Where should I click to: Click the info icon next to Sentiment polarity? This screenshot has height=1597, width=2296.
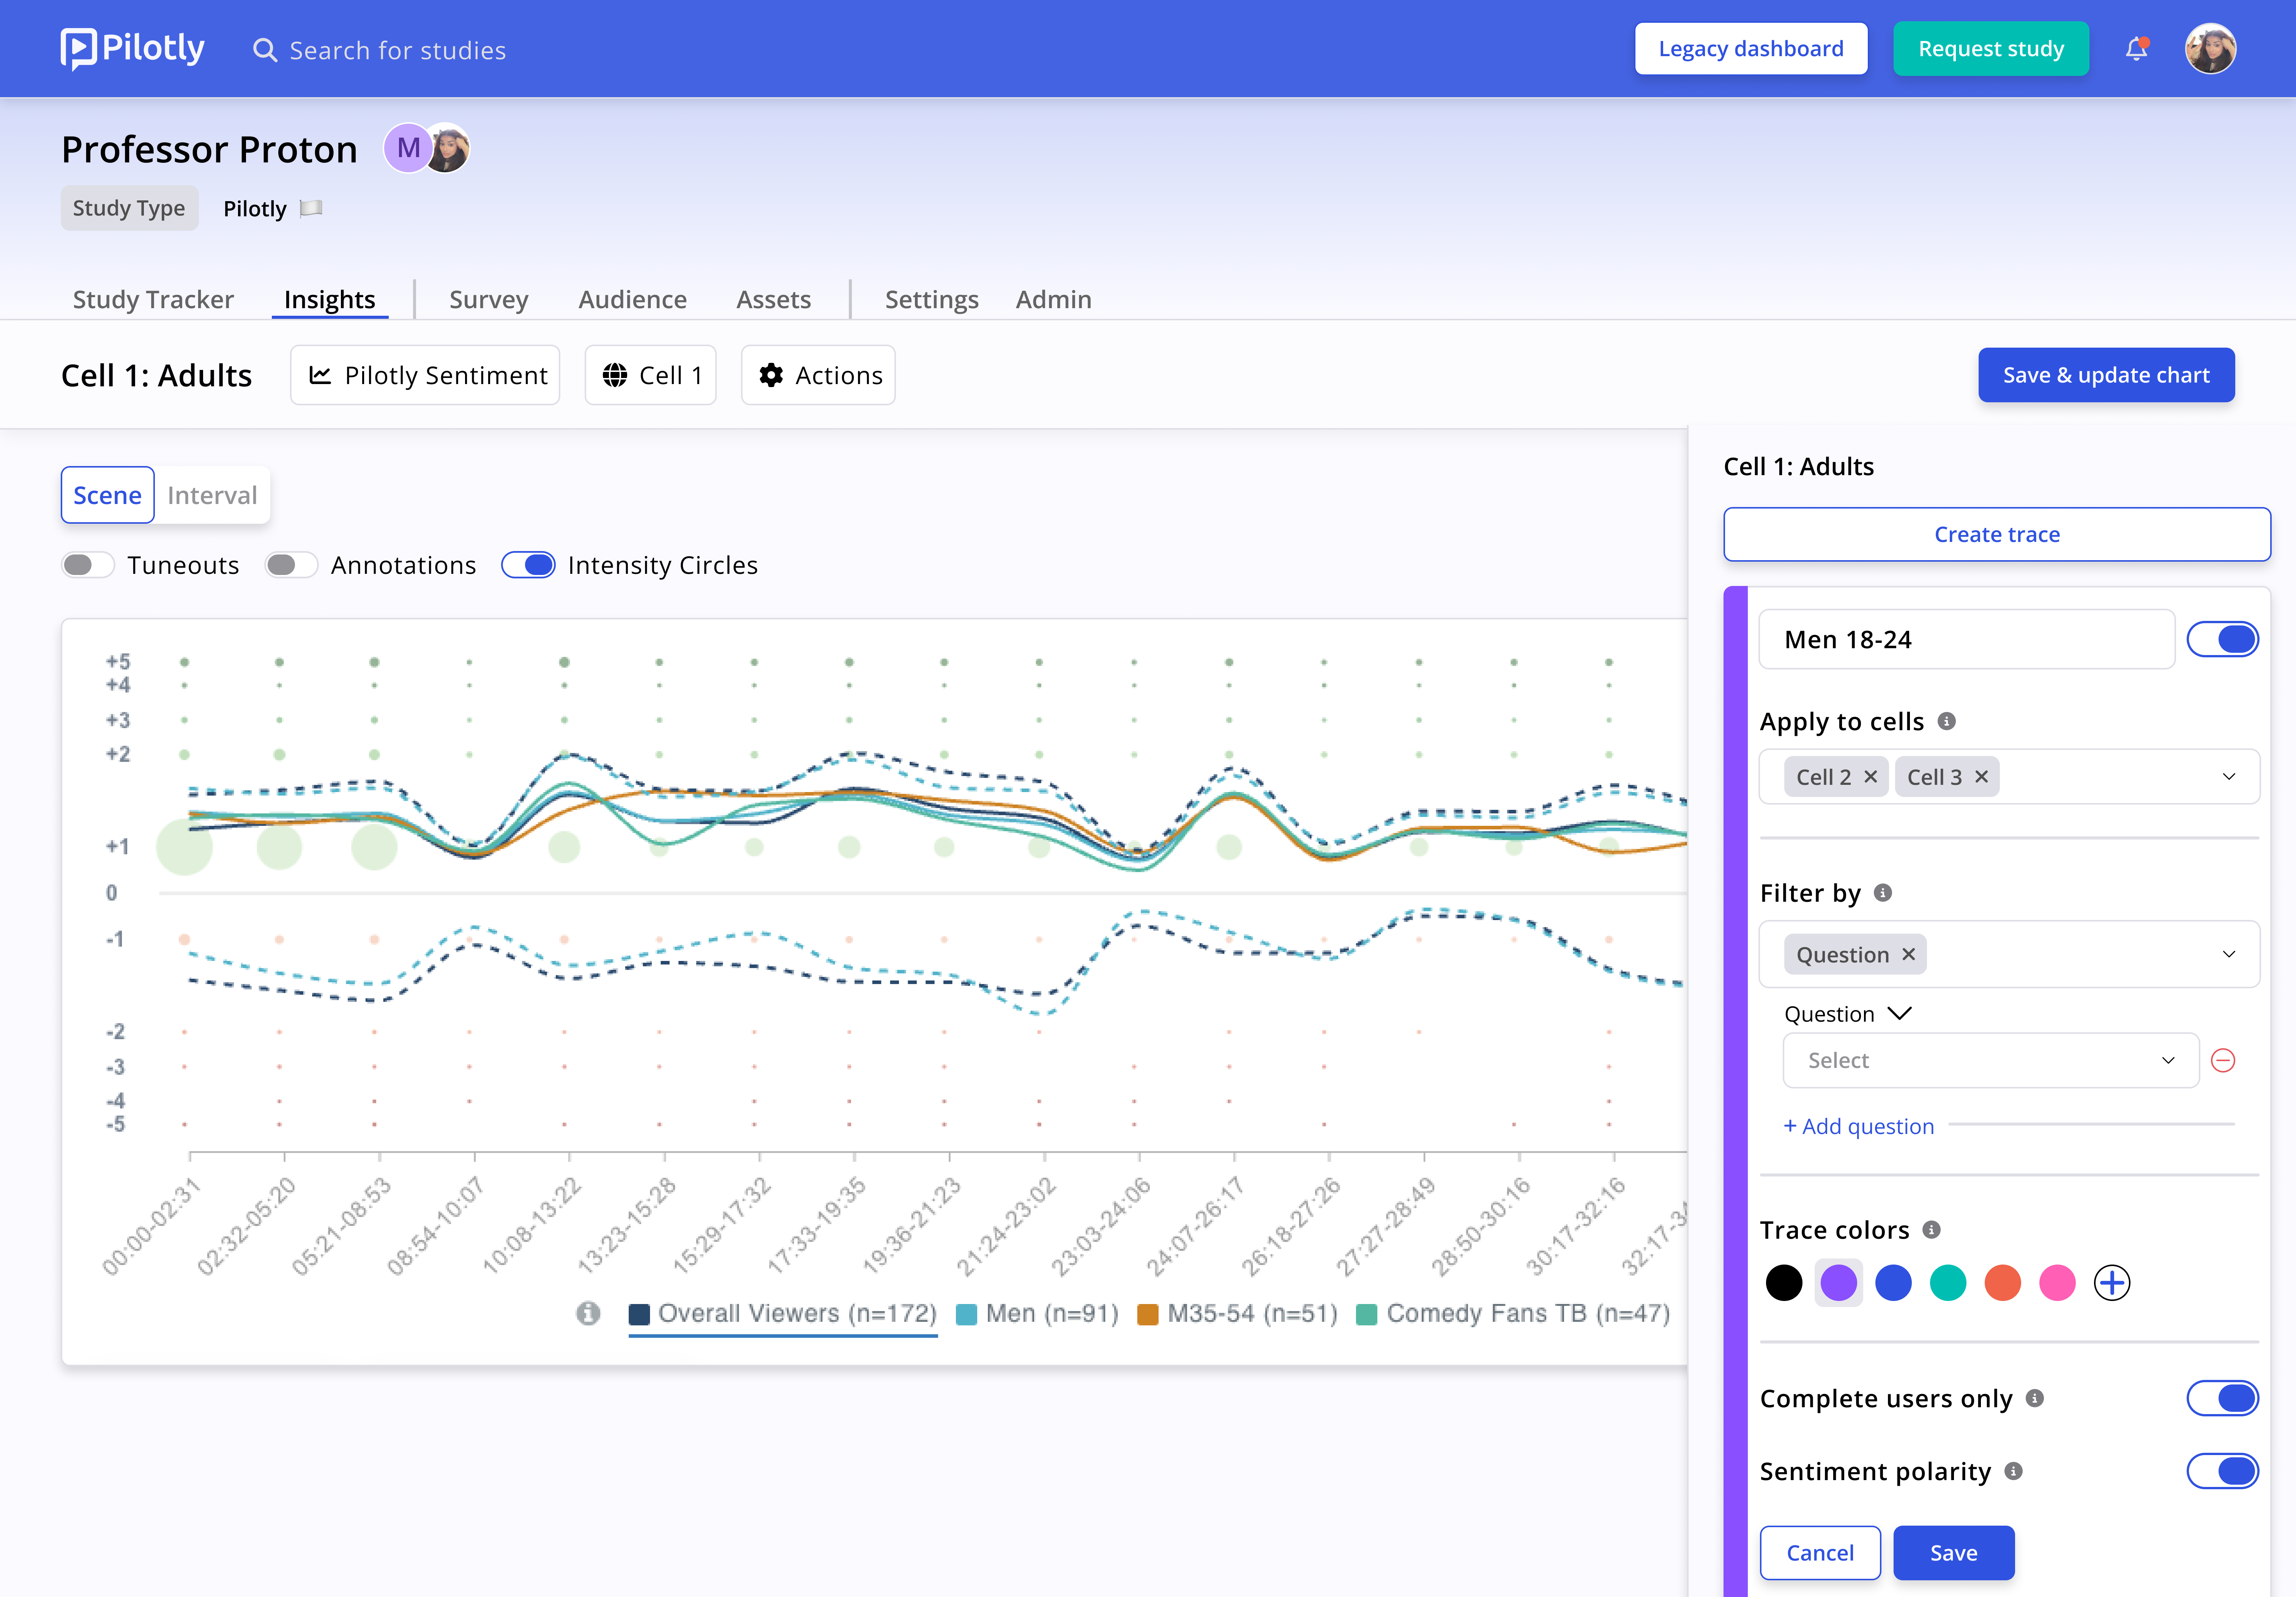tap(2014, 1471)
